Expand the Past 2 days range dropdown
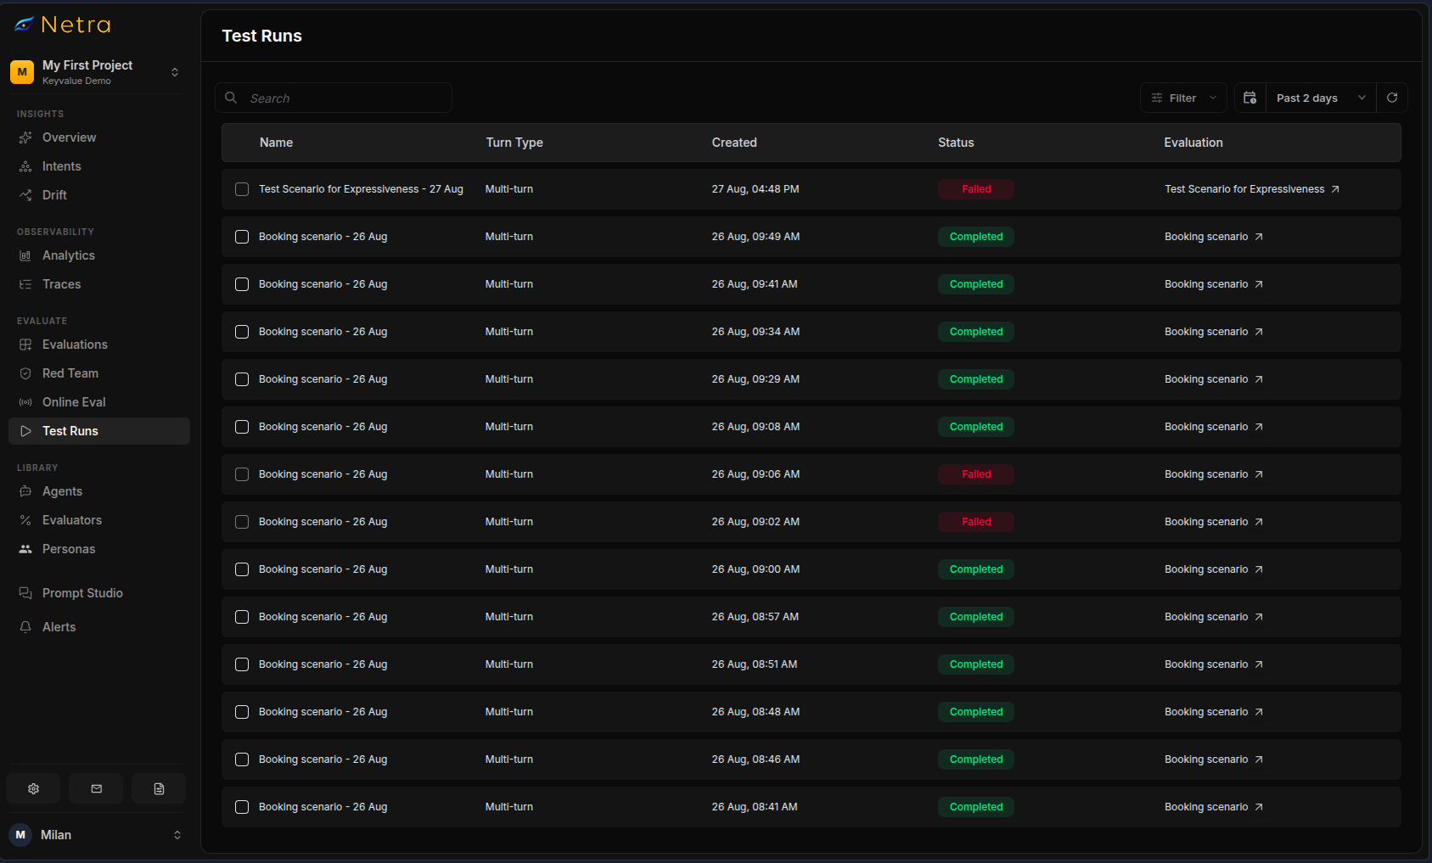This screenshot has width=1432, height=863. click(x=1321, y=98)
